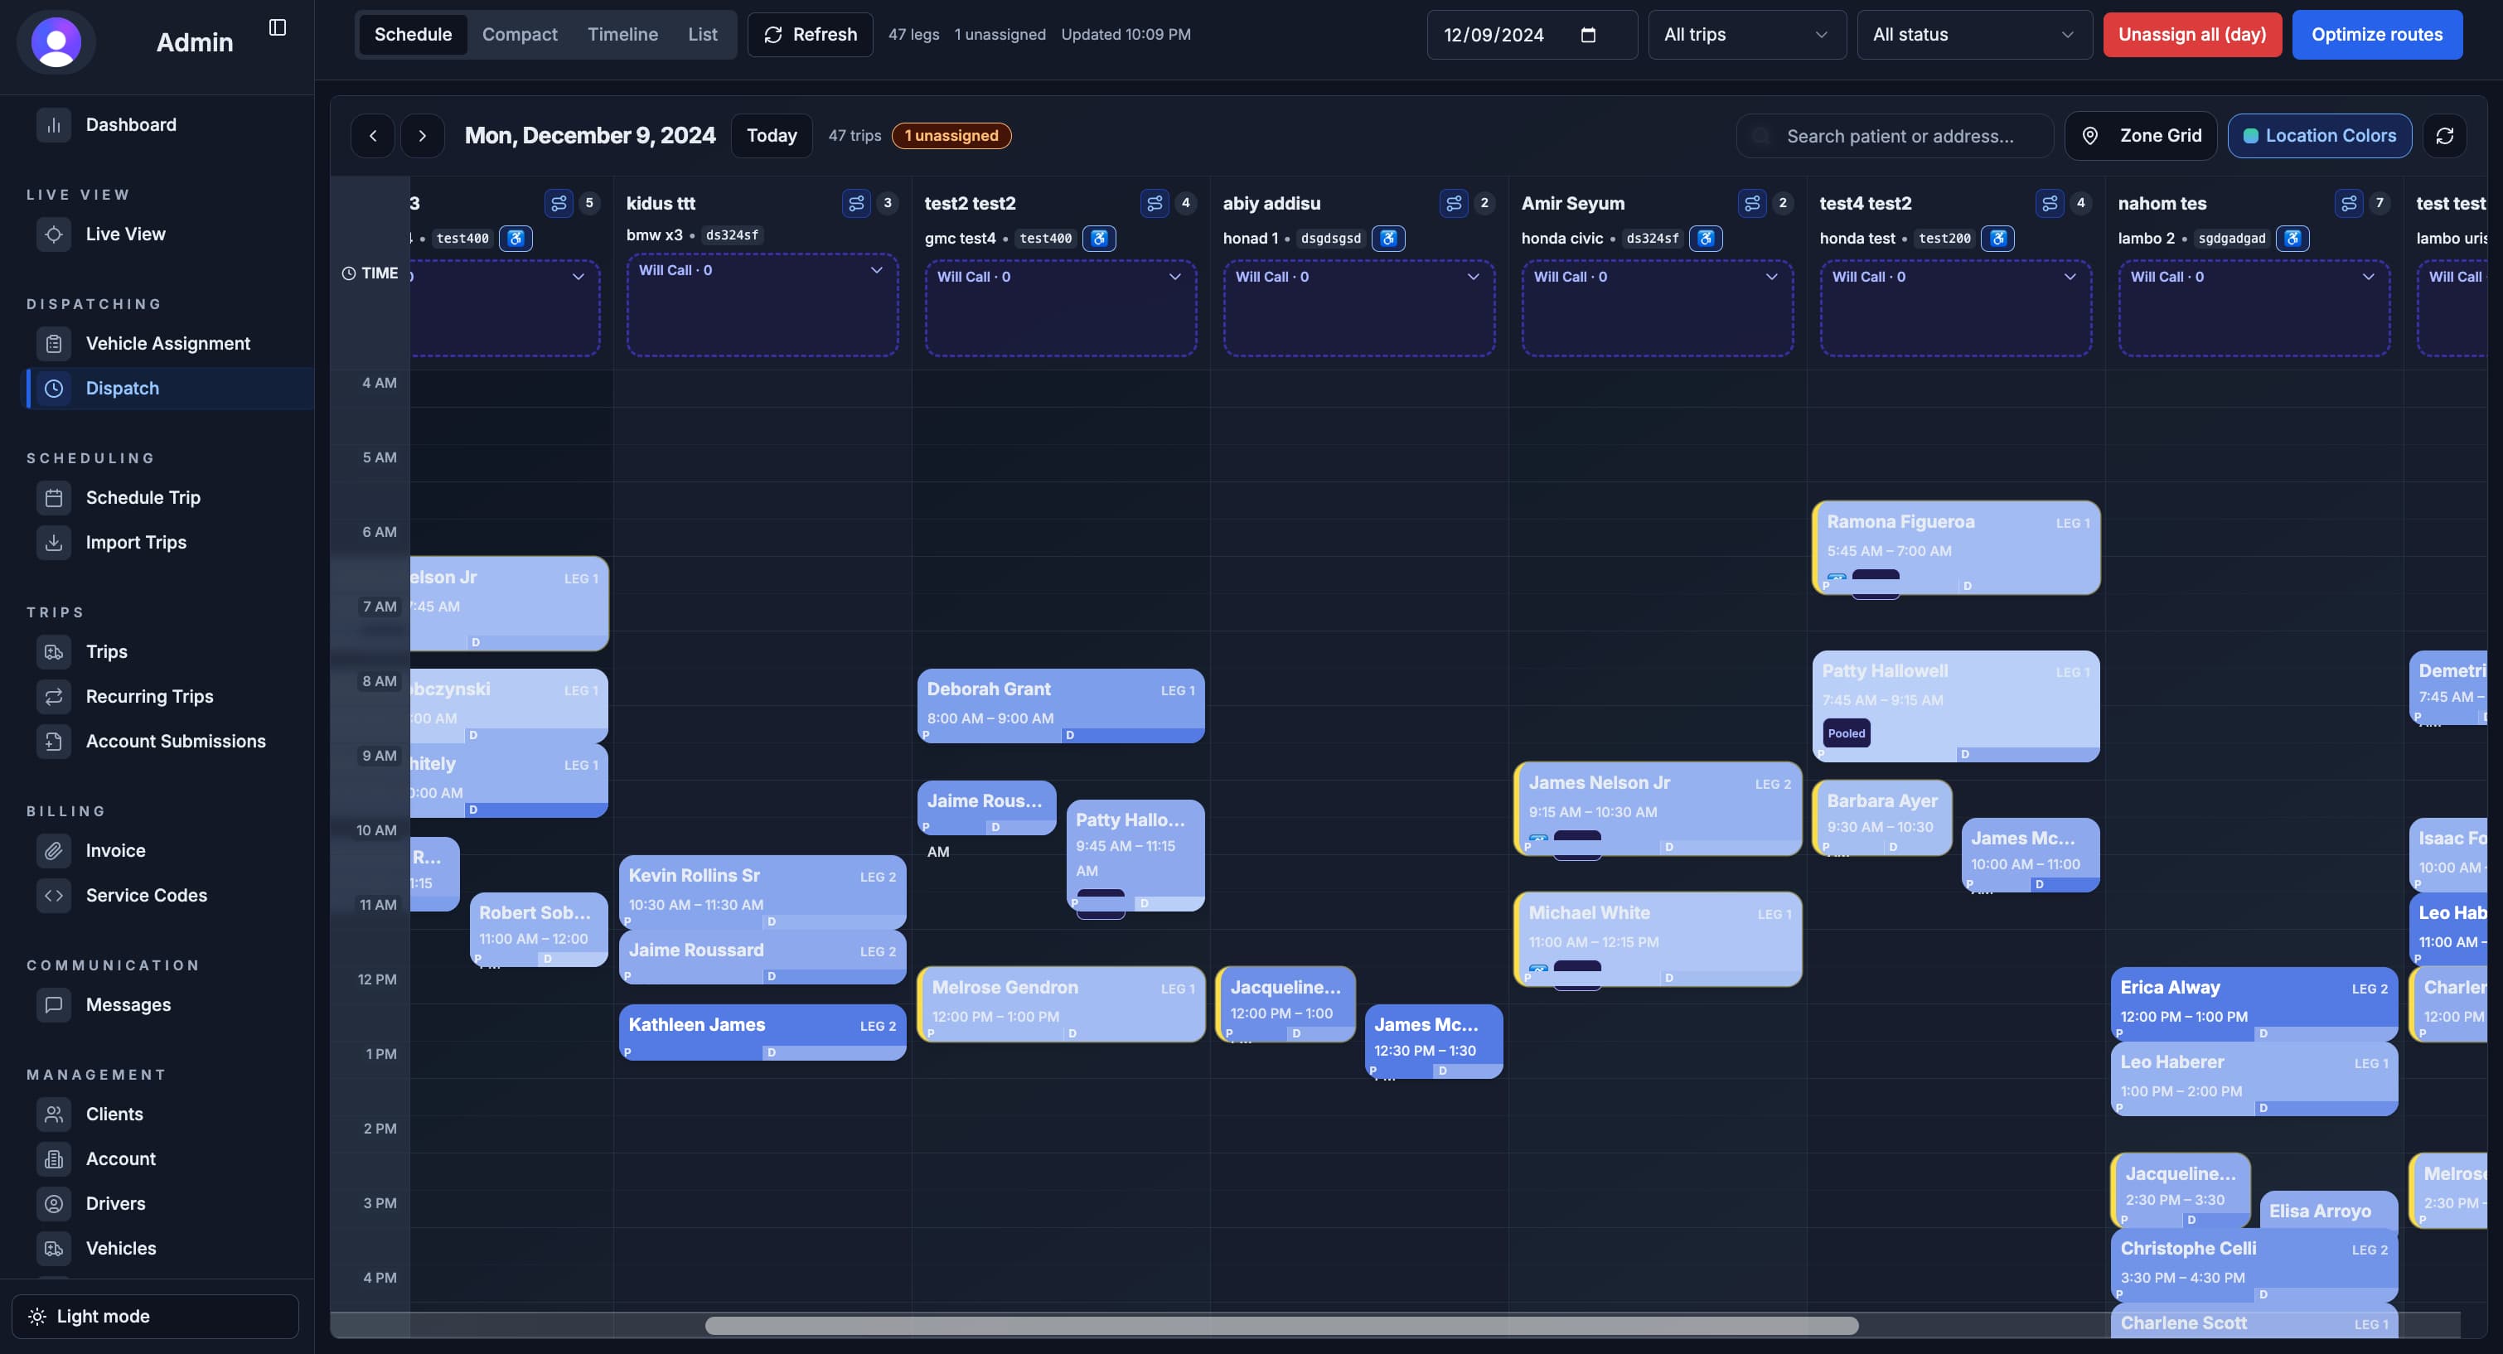Image resolution: width=2503 pixels, height=1354 pixels.
Task: Click Pooled badge on Patty Hallowell
Action: [x=1846, y=734]
